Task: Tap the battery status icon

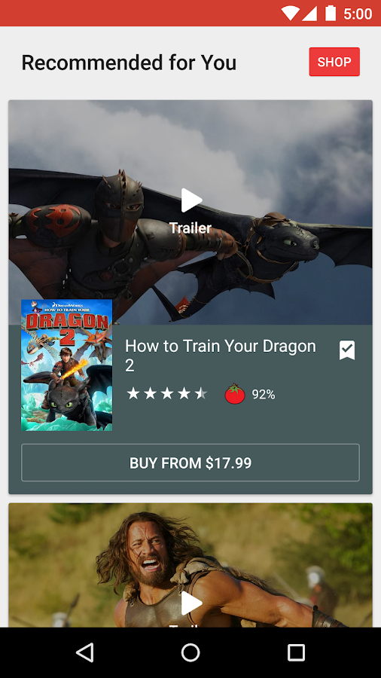Action: pyautogui.click(x=331, y=13)
